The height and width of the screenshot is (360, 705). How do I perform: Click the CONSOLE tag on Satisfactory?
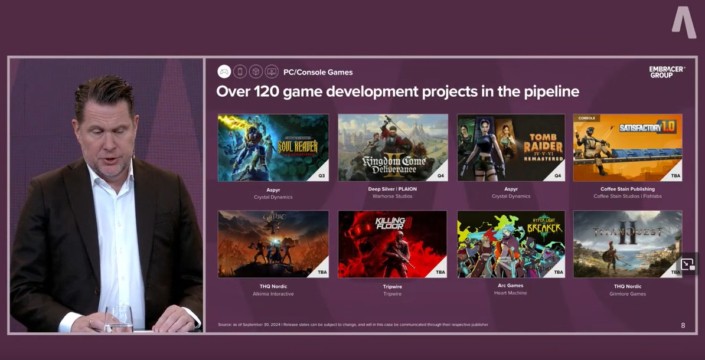(x=586, y=118)
